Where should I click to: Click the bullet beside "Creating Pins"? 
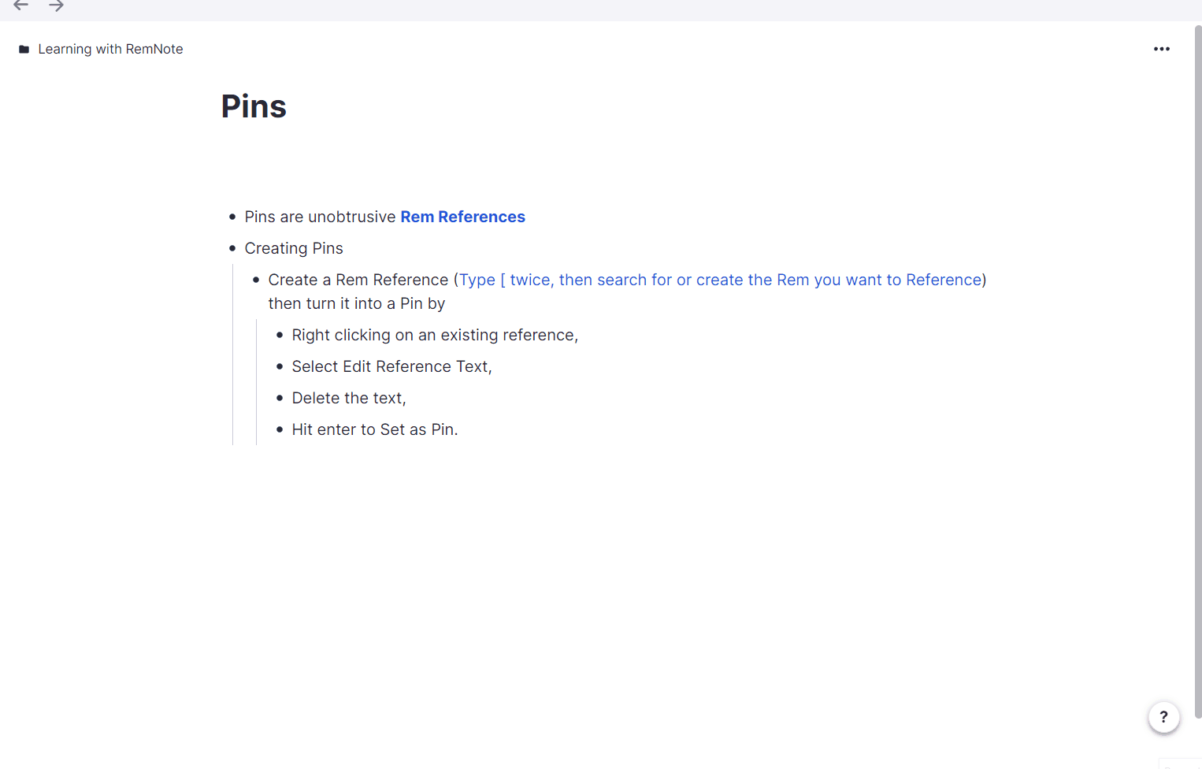[232, 248]
